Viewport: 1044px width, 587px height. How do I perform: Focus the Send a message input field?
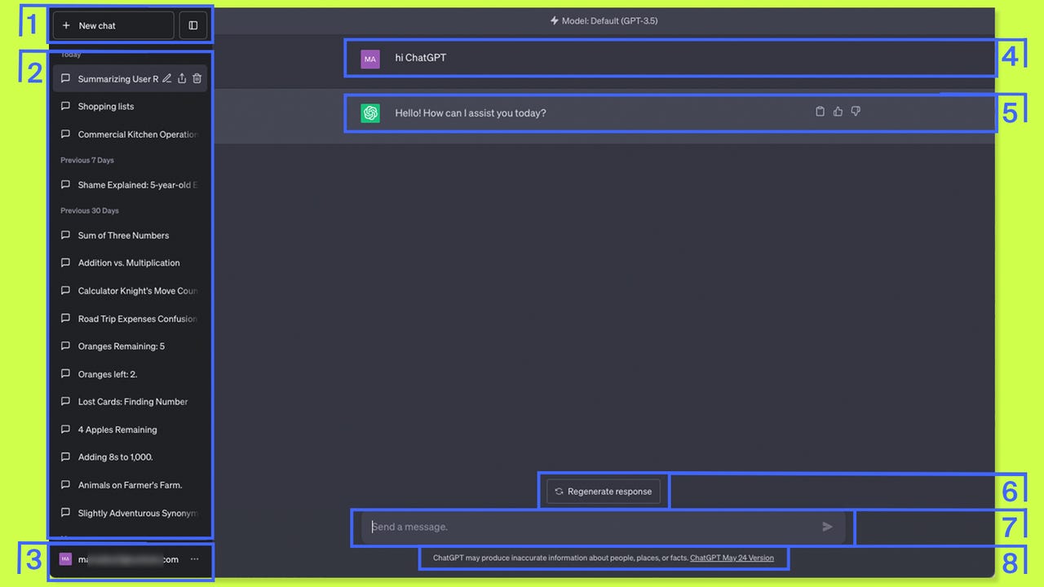604,527
